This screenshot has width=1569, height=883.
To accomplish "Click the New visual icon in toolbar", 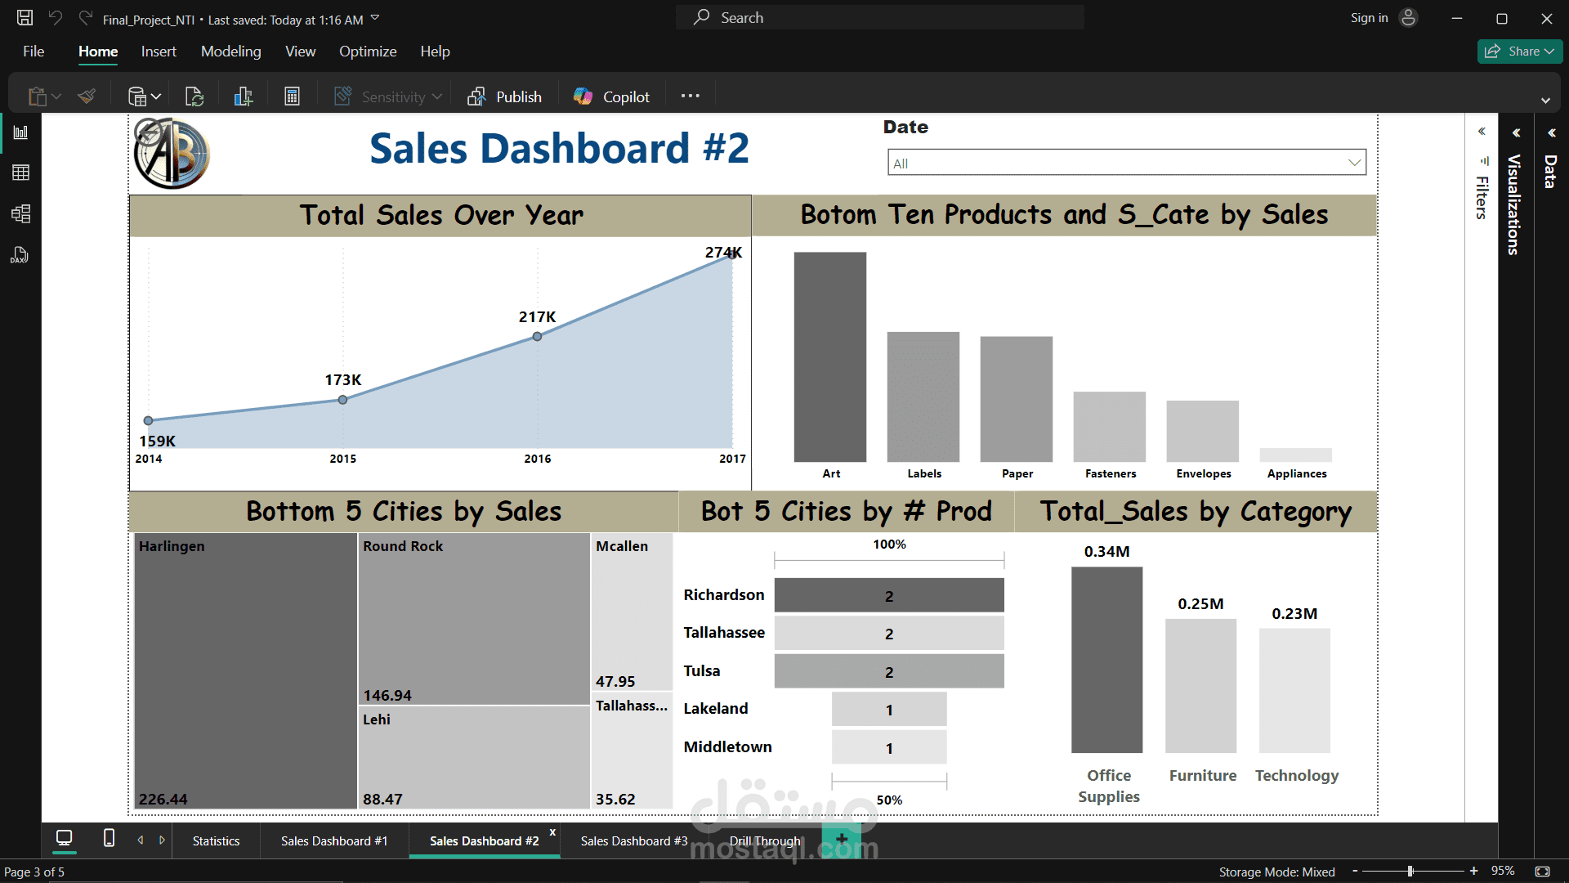I will (x=244, y=96).
